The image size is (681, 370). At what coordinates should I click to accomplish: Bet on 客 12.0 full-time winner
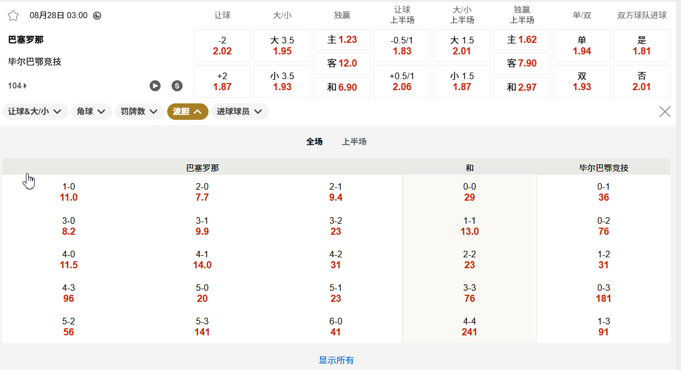pyautogui.click(x=342, y=63)
